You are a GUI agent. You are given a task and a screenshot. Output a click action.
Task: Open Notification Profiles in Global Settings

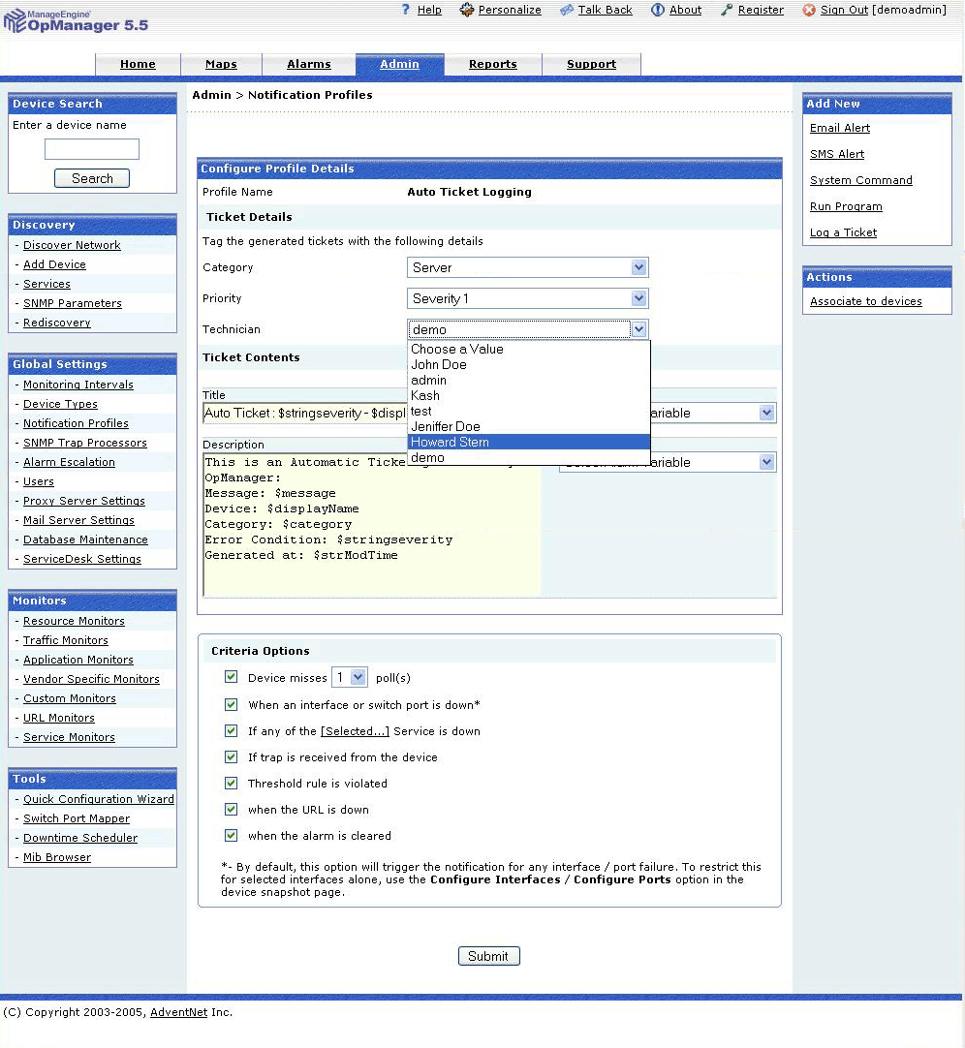coord(76,423)
